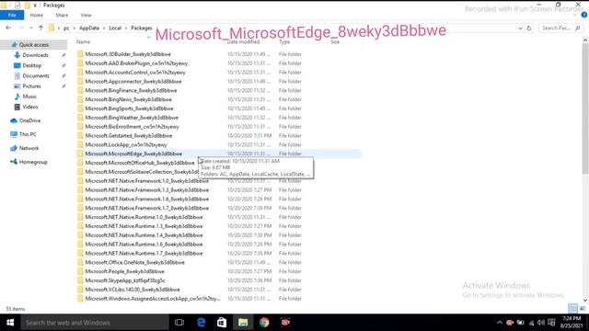
Task: Select Network in navigation pane
Action: pos(29,148)
